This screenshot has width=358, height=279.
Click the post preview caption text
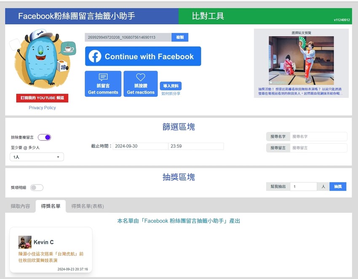tap(300, 91)
